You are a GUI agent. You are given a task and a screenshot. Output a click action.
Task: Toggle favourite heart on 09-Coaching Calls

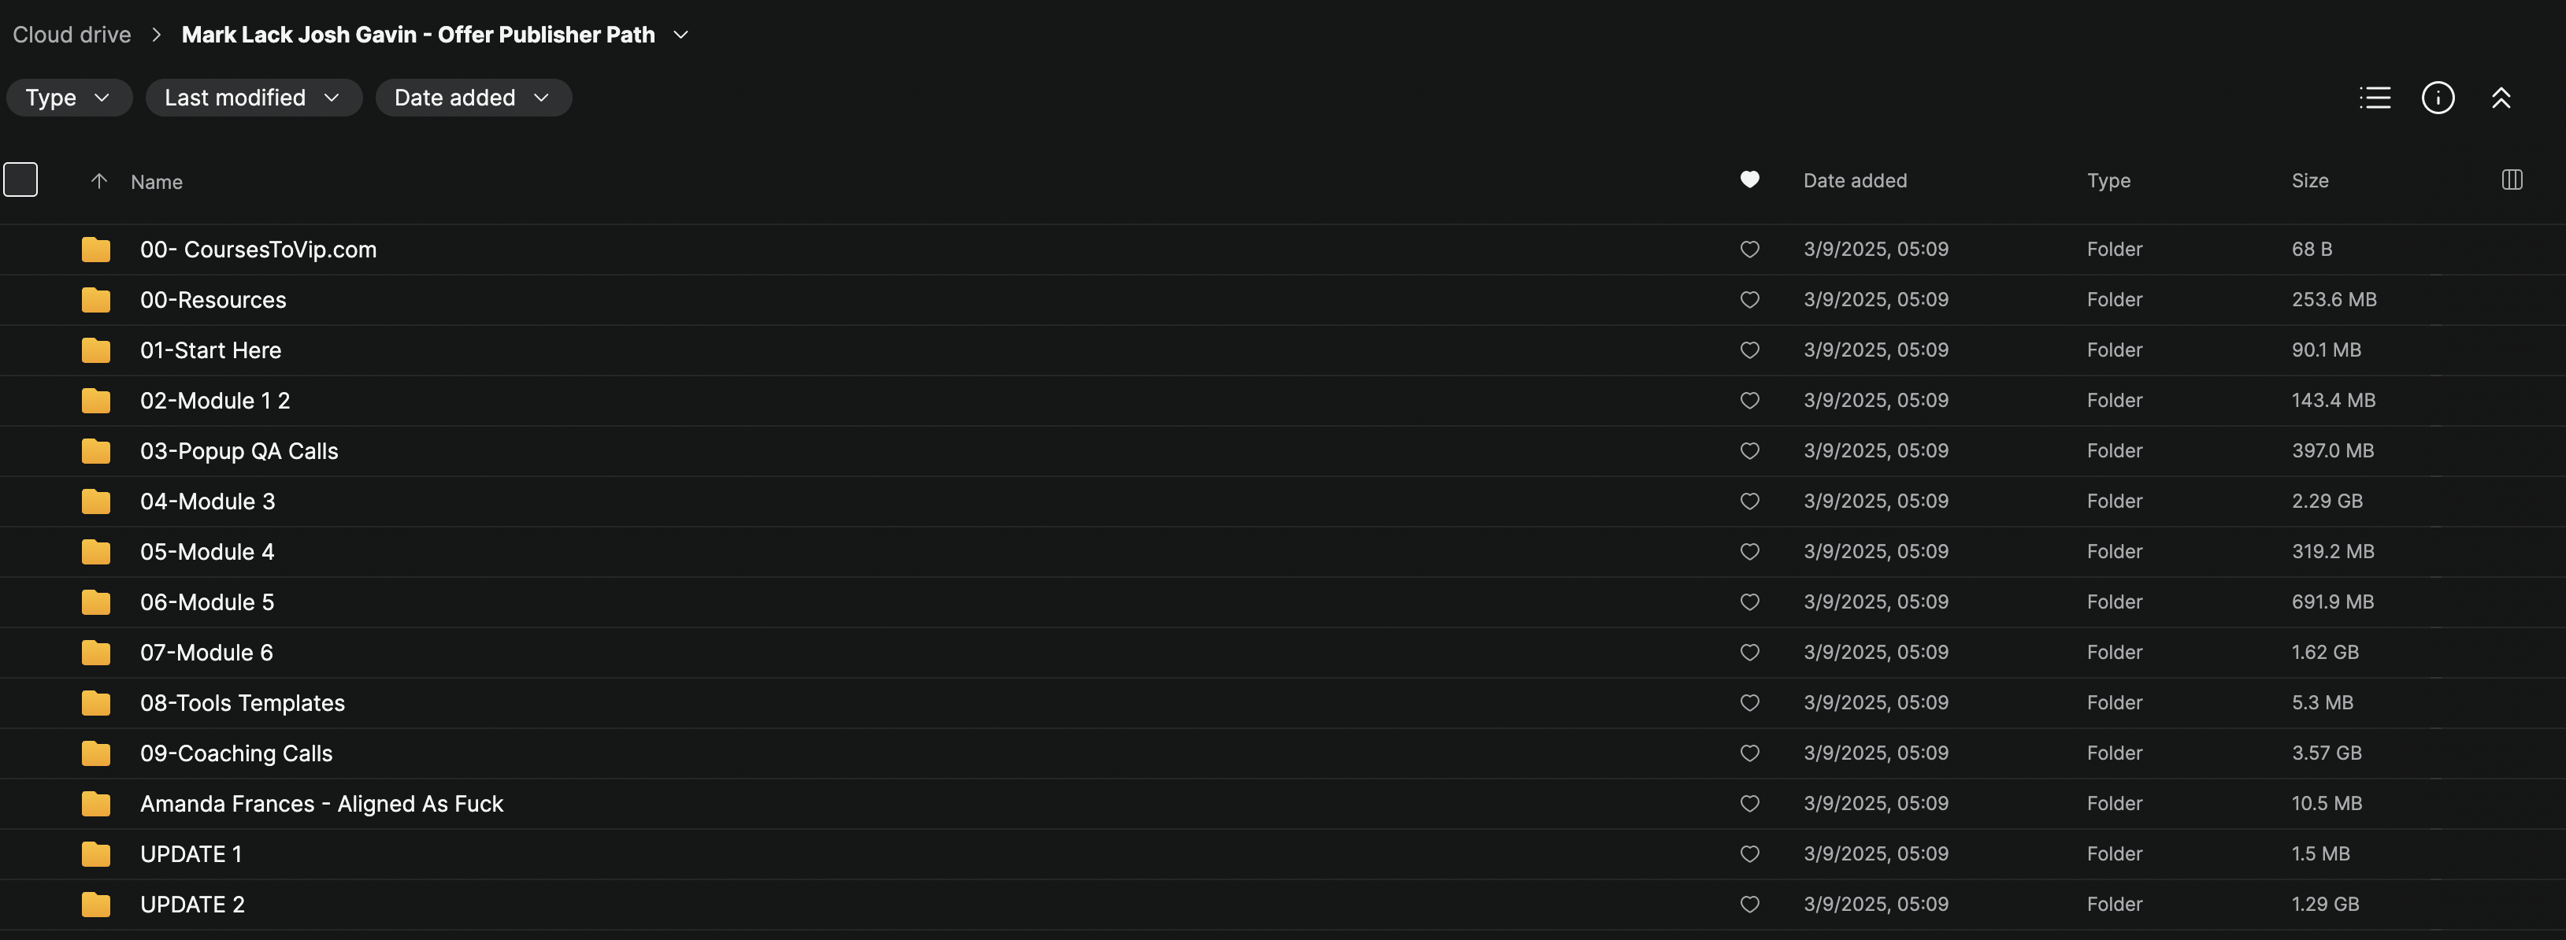point(1749,753)
